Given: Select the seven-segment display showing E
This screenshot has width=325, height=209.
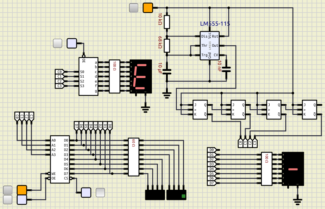Looking at the screenshot, I should [141, 77].
